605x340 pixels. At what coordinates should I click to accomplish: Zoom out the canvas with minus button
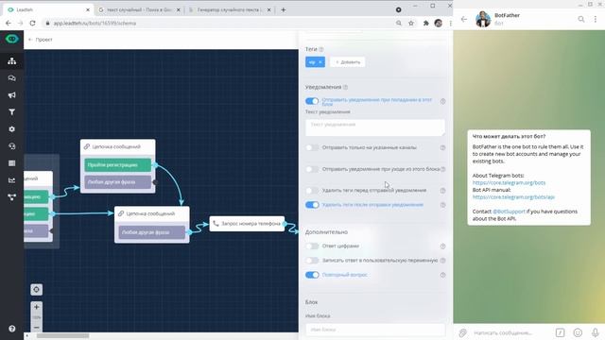[36, 328]
